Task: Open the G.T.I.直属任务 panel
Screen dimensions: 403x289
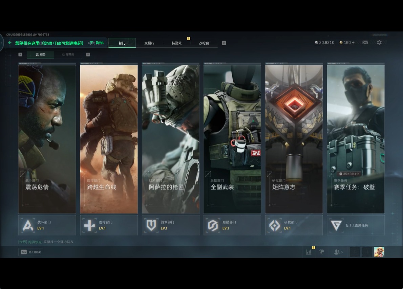Action: [356, 225]
